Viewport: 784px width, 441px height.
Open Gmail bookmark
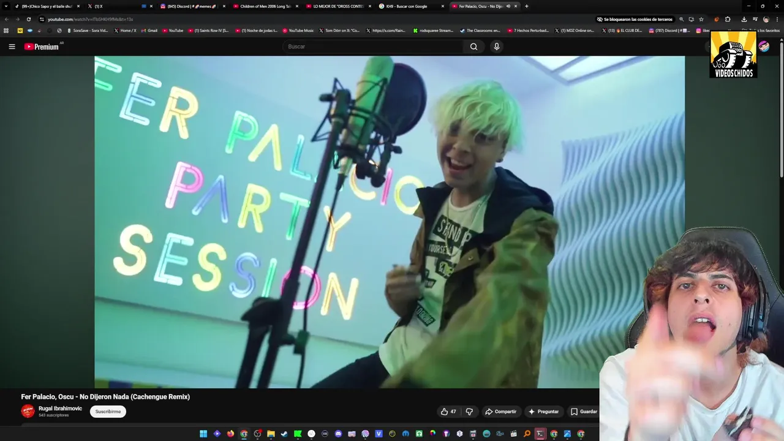click(149, 30)
